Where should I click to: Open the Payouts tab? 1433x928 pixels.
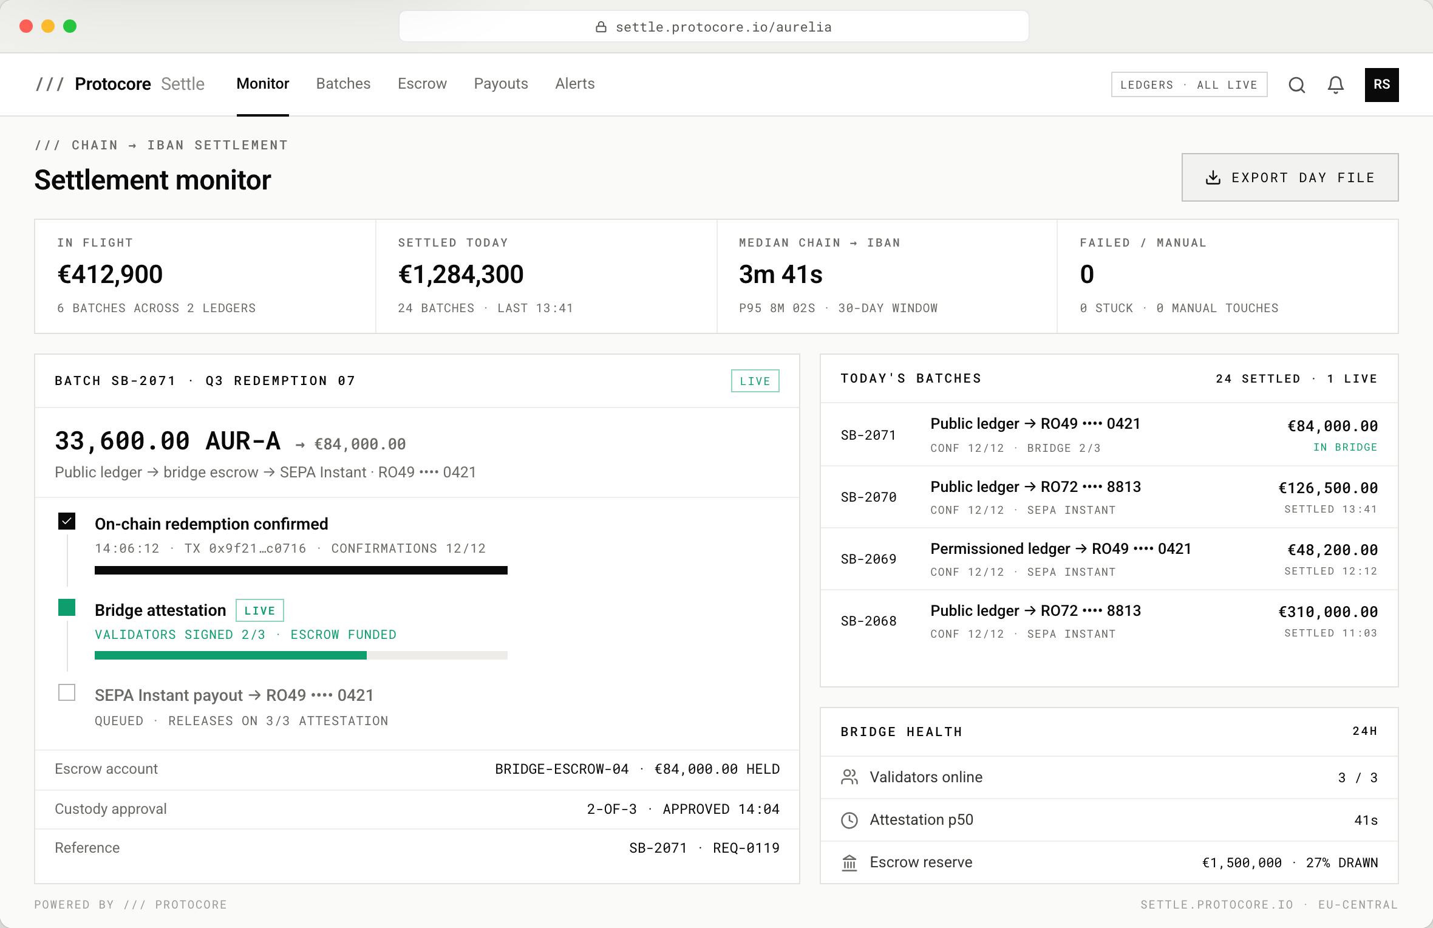[x=501, y=84]
